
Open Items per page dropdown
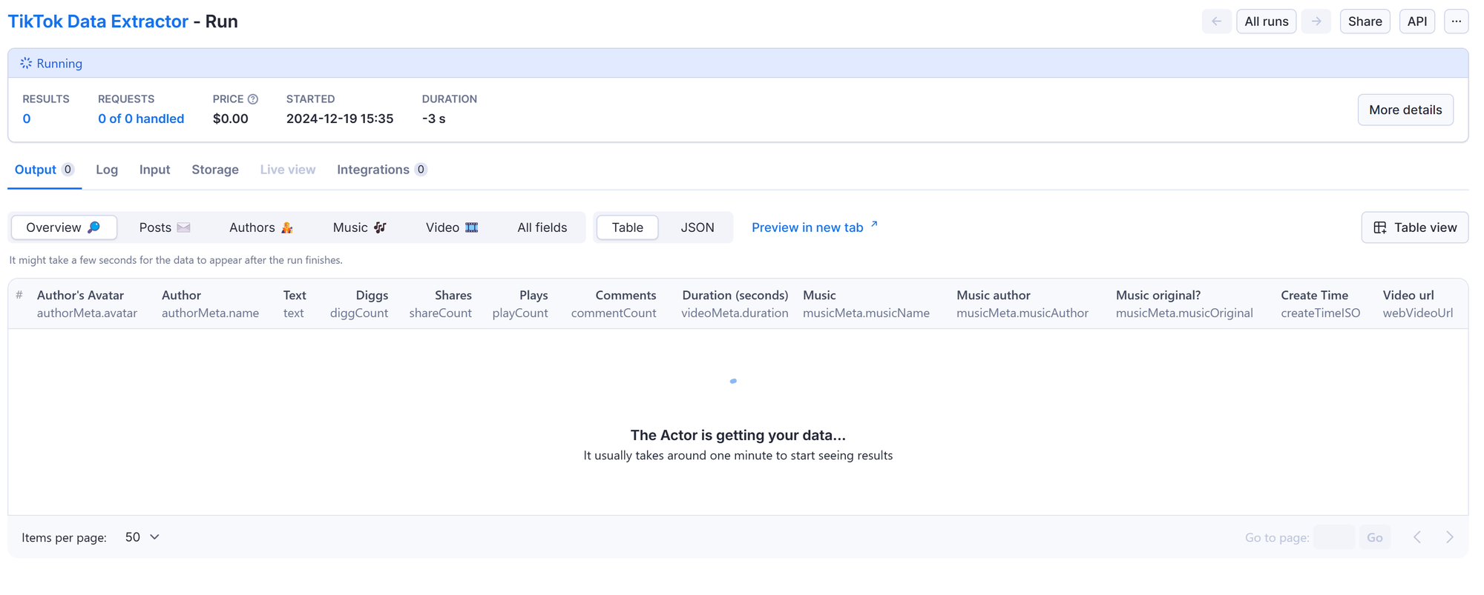pos(142,537)
